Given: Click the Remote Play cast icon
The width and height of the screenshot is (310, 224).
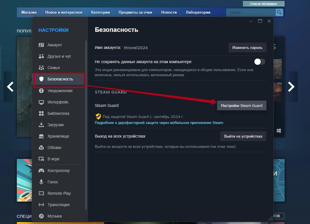Looking at the screenshot, I should point(41,193).
